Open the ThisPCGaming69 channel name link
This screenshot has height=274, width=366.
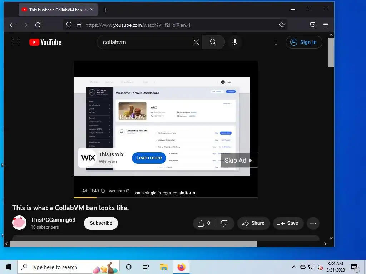(53, 220)
